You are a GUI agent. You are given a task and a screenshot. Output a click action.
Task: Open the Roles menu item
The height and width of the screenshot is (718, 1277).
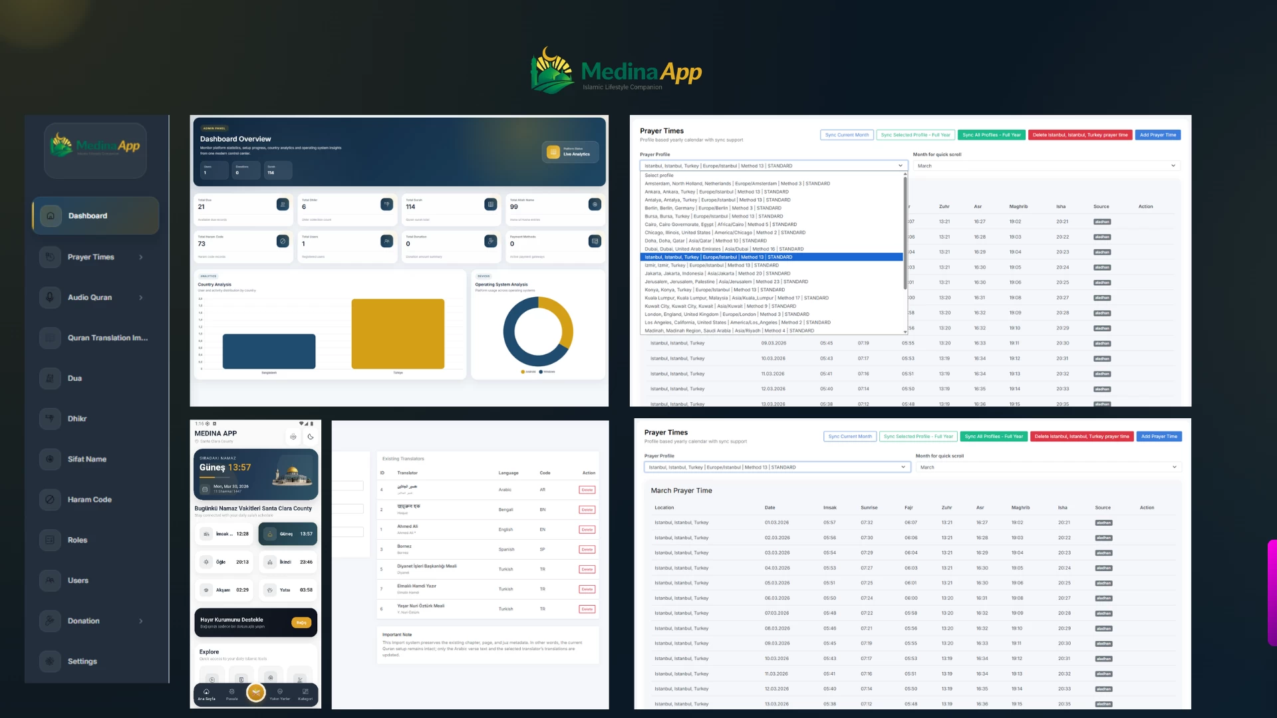(x=96, y=540)
